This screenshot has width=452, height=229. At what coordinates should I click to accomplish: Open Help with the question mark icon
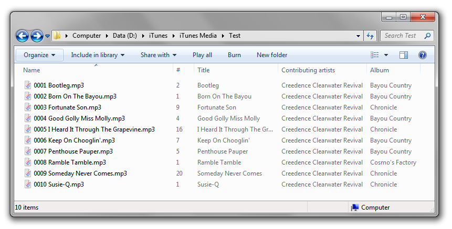tap(422, 55)
